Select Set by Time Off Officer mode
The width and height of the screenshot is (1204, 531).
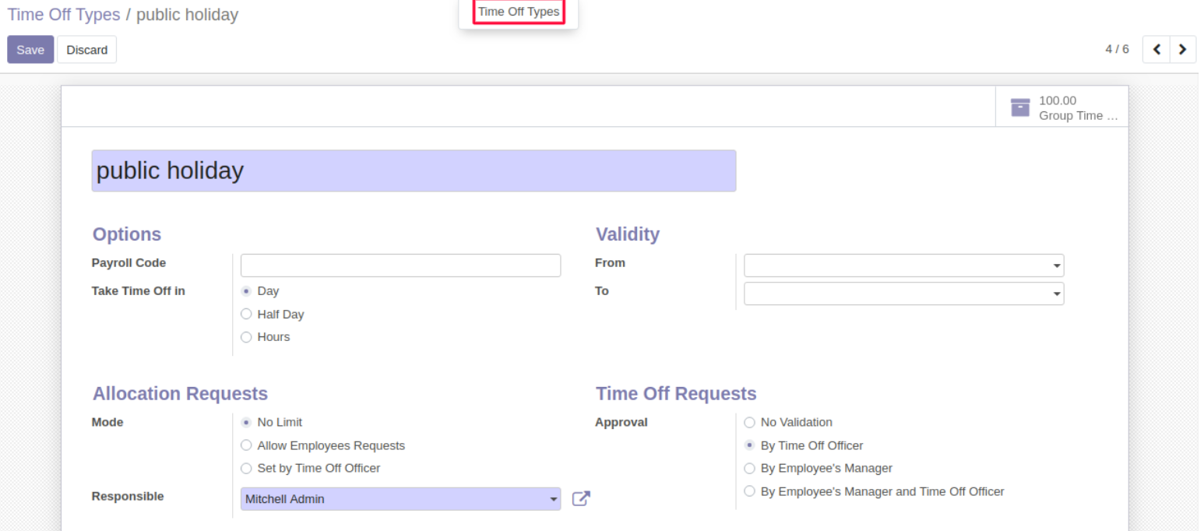coord(247,469)
